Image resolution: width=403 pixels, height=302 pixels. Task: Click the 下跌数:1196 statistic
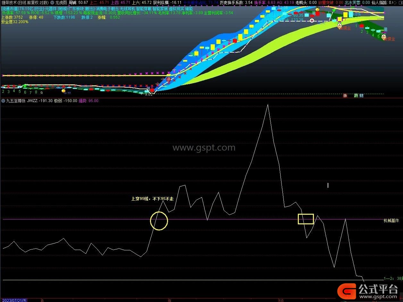coord(64,17)
